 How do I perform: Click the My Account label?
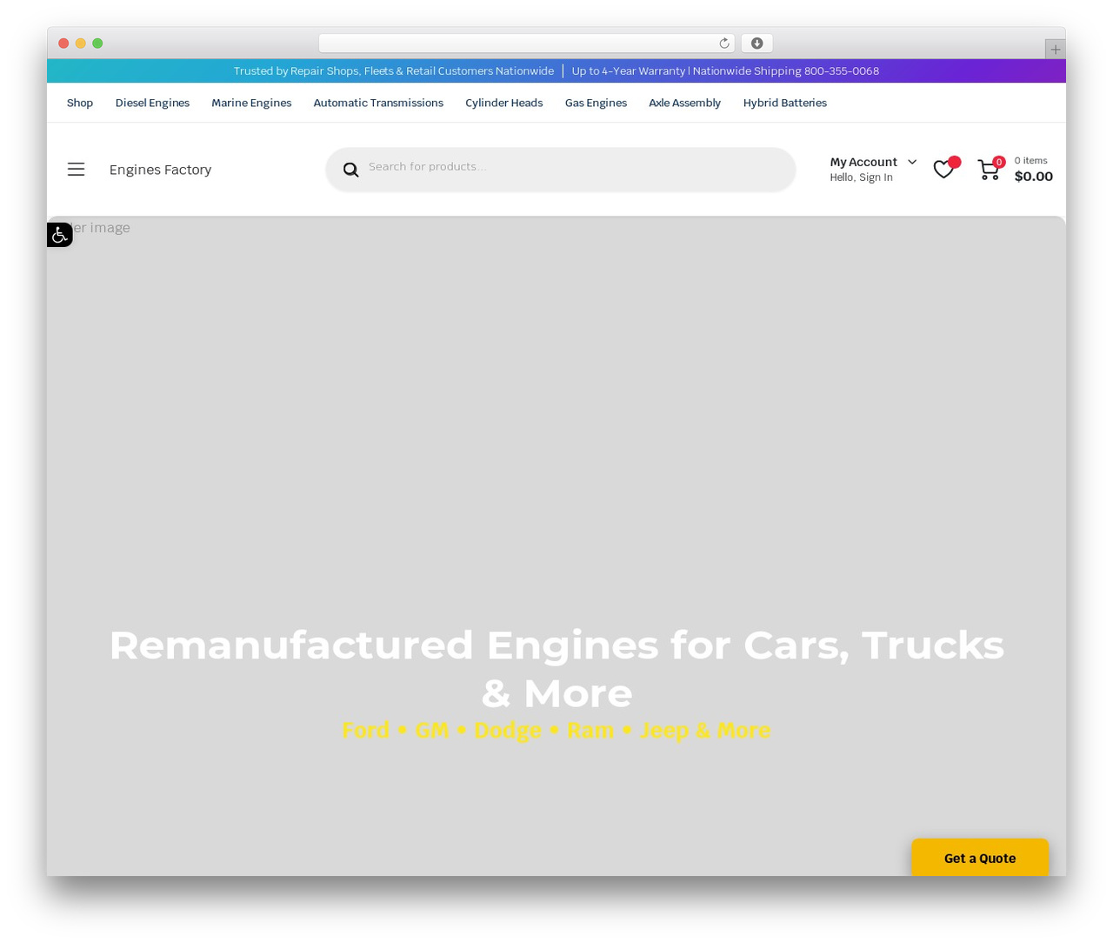tap(863, 162)
